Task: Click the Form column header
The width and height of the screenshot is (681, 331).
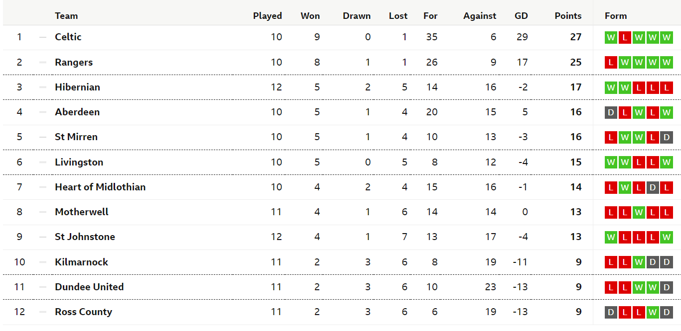Action: tap(616, 16)
